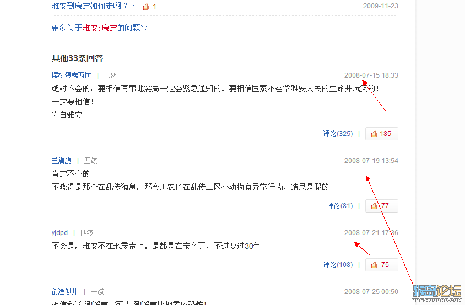Click thumbs-up icon on 77-like answer
465x305 pixels.
[374, 206]
